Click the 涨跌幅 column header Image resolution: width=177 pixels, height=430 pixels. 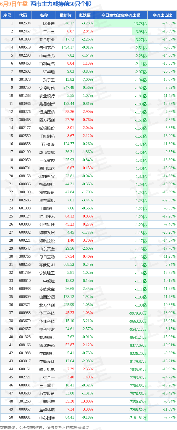(85, 15)
